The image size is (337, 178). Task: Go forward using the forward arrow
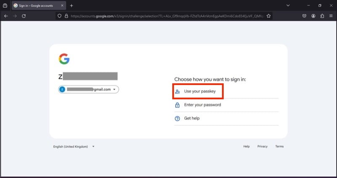(x=15, y=16)
